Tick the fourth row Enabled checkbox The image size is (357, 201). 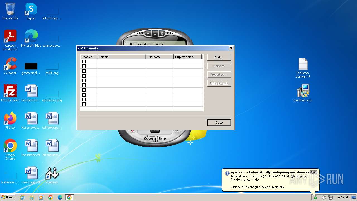point(84,76)
